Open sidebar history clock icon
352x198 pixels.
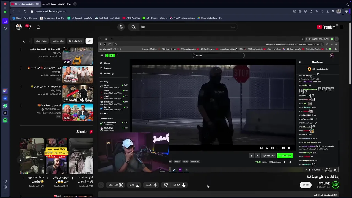tap(5, 187)
